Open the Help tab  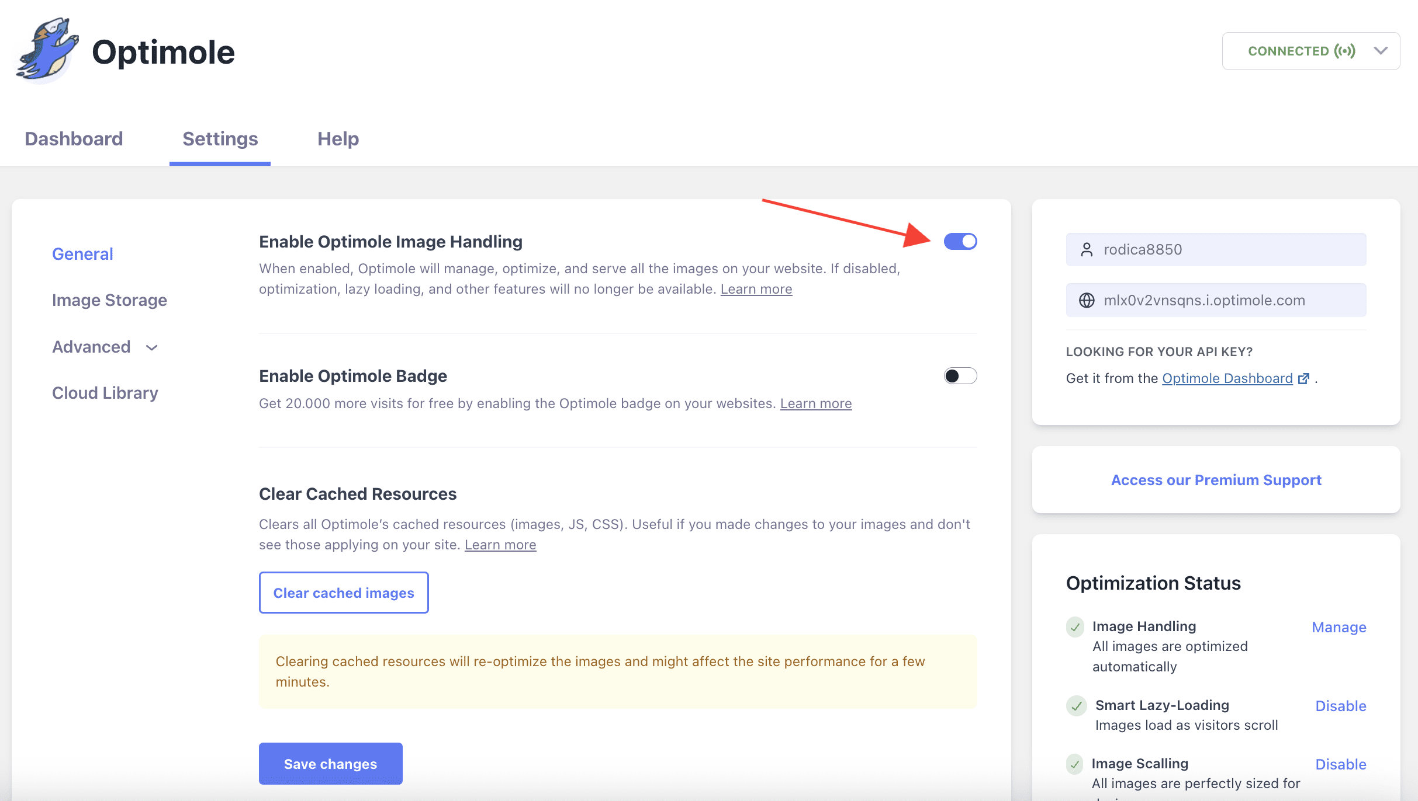tap(338, 139)
